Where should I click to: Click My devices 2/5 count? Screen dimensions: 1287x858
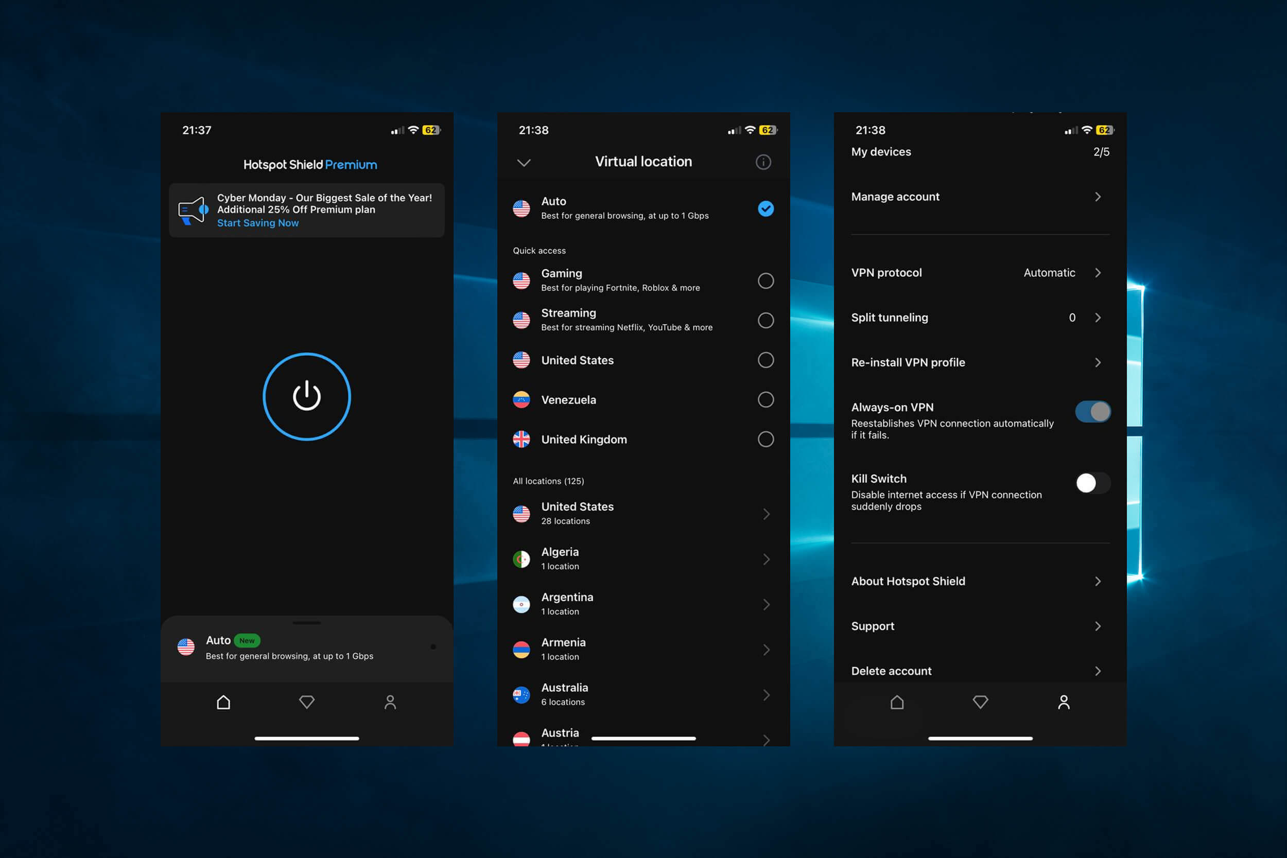tap(1101, 151)
